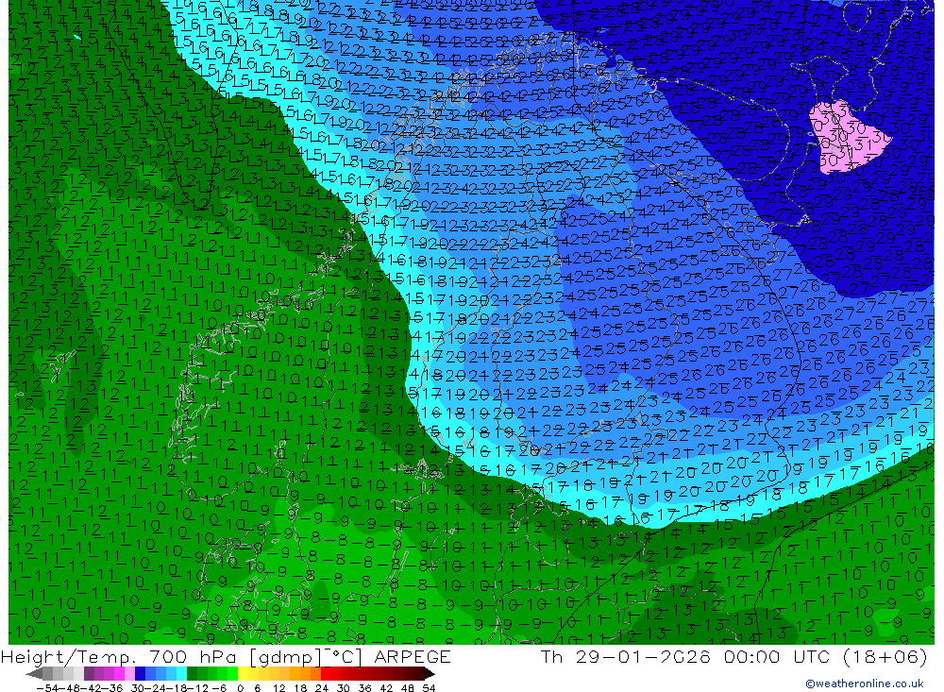Click the '0' value on the legend scale

[240, 688]
